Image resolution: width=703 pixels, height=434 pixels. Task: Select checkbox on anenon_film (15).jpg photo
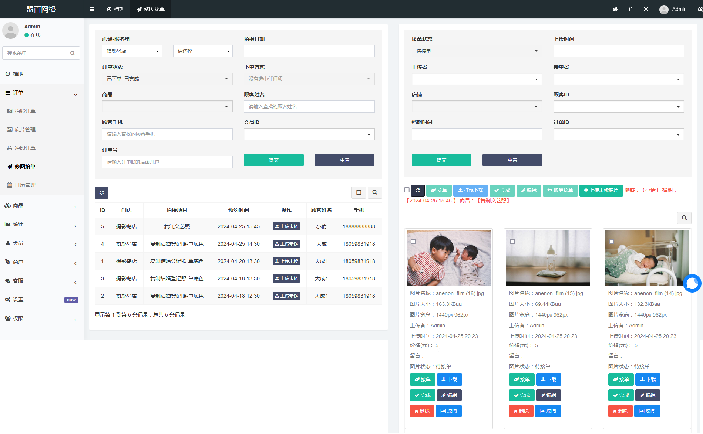pyautogui.click(x=512, y=242)
